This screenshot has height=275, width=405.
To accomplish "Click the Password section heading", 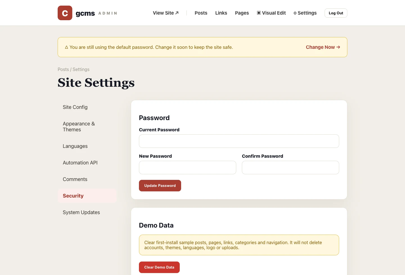I will pyautogui.click(x=154, y=118).
